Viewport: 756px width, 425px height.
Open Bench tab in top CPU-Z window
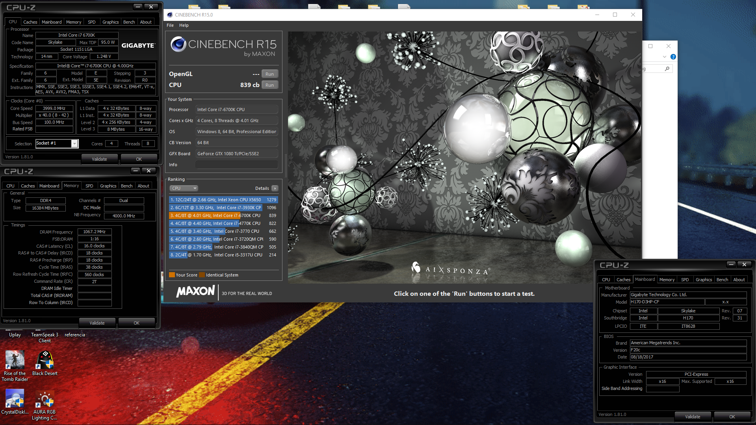pos(129,22)
